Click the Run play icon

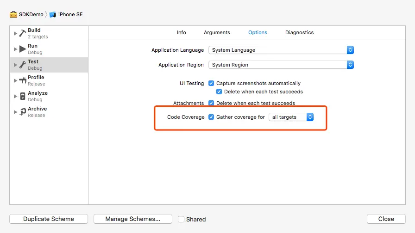23,49
